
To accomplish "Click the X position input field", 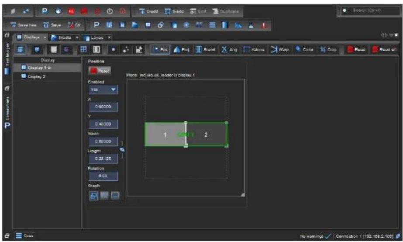I will point(103,107).
